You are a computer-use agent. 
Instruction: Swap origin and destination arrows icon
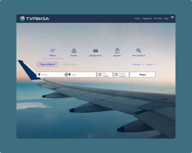click(x=66, y=75)
